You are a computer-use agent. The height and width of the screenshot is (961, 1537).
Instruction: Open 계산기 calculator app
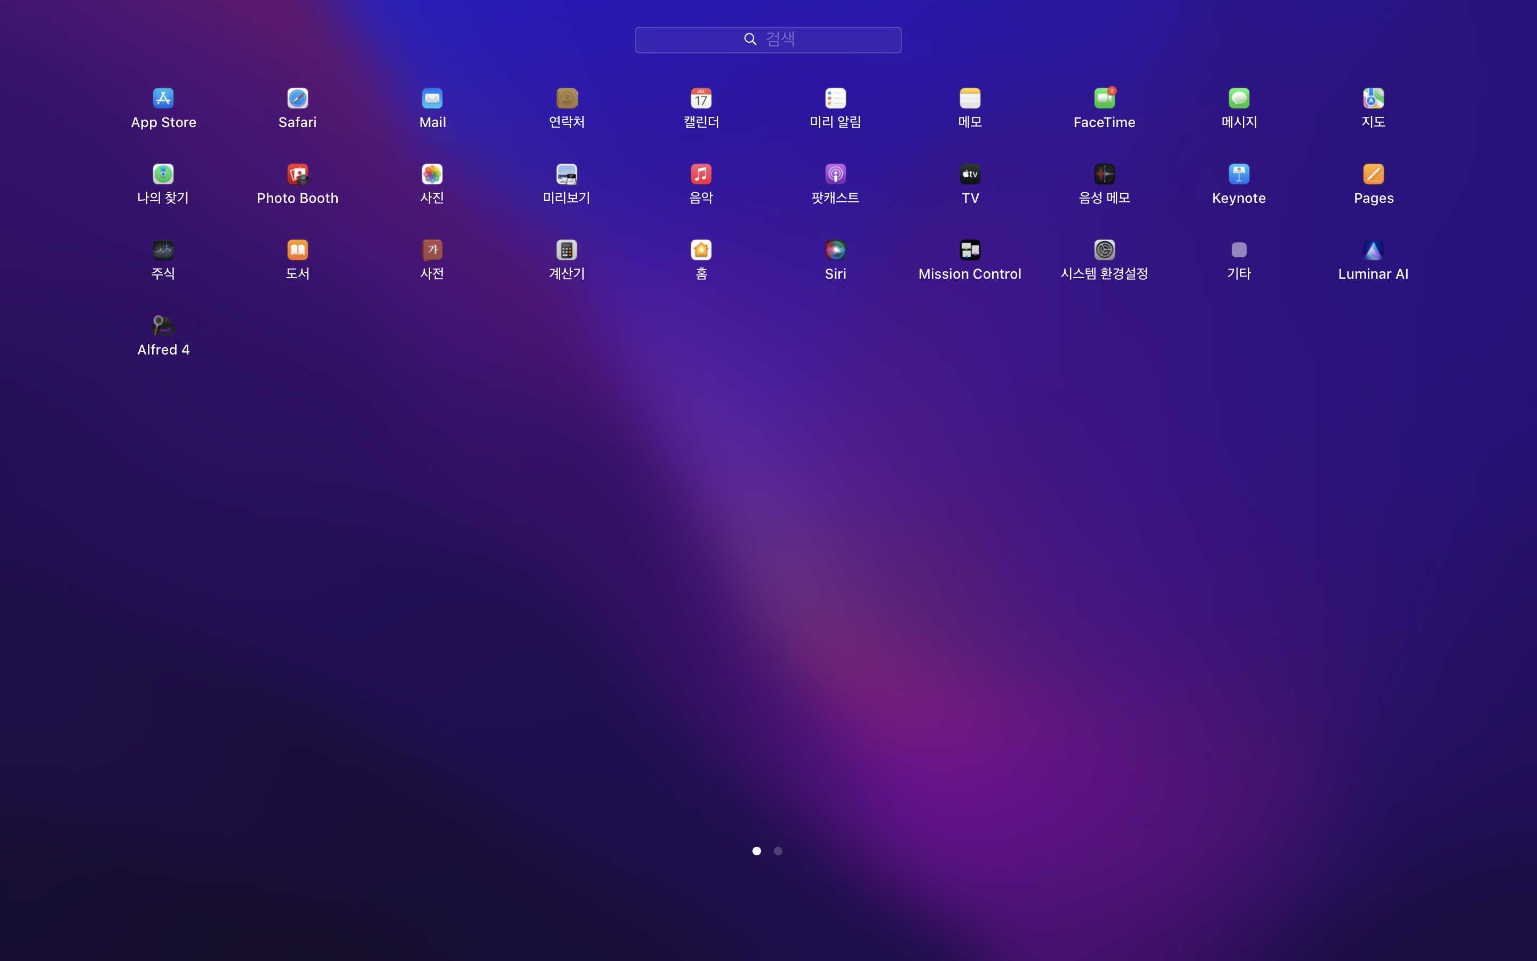(x=567, y=250)
